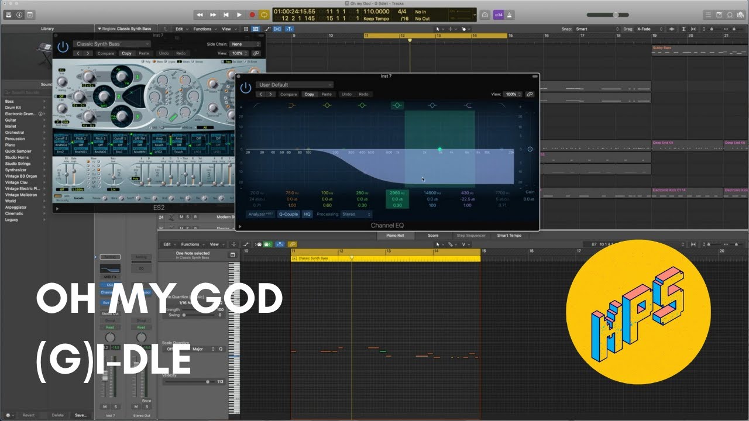Screen dimensions: 749x421
Task: Click the fast-forward transport button
Action: pos(213,15)
